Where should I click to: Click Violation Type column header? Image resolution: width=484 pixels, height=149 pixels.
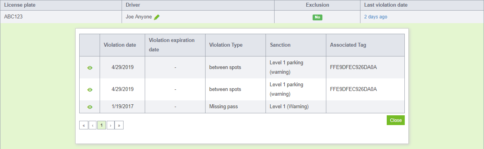tap(226, 45)
